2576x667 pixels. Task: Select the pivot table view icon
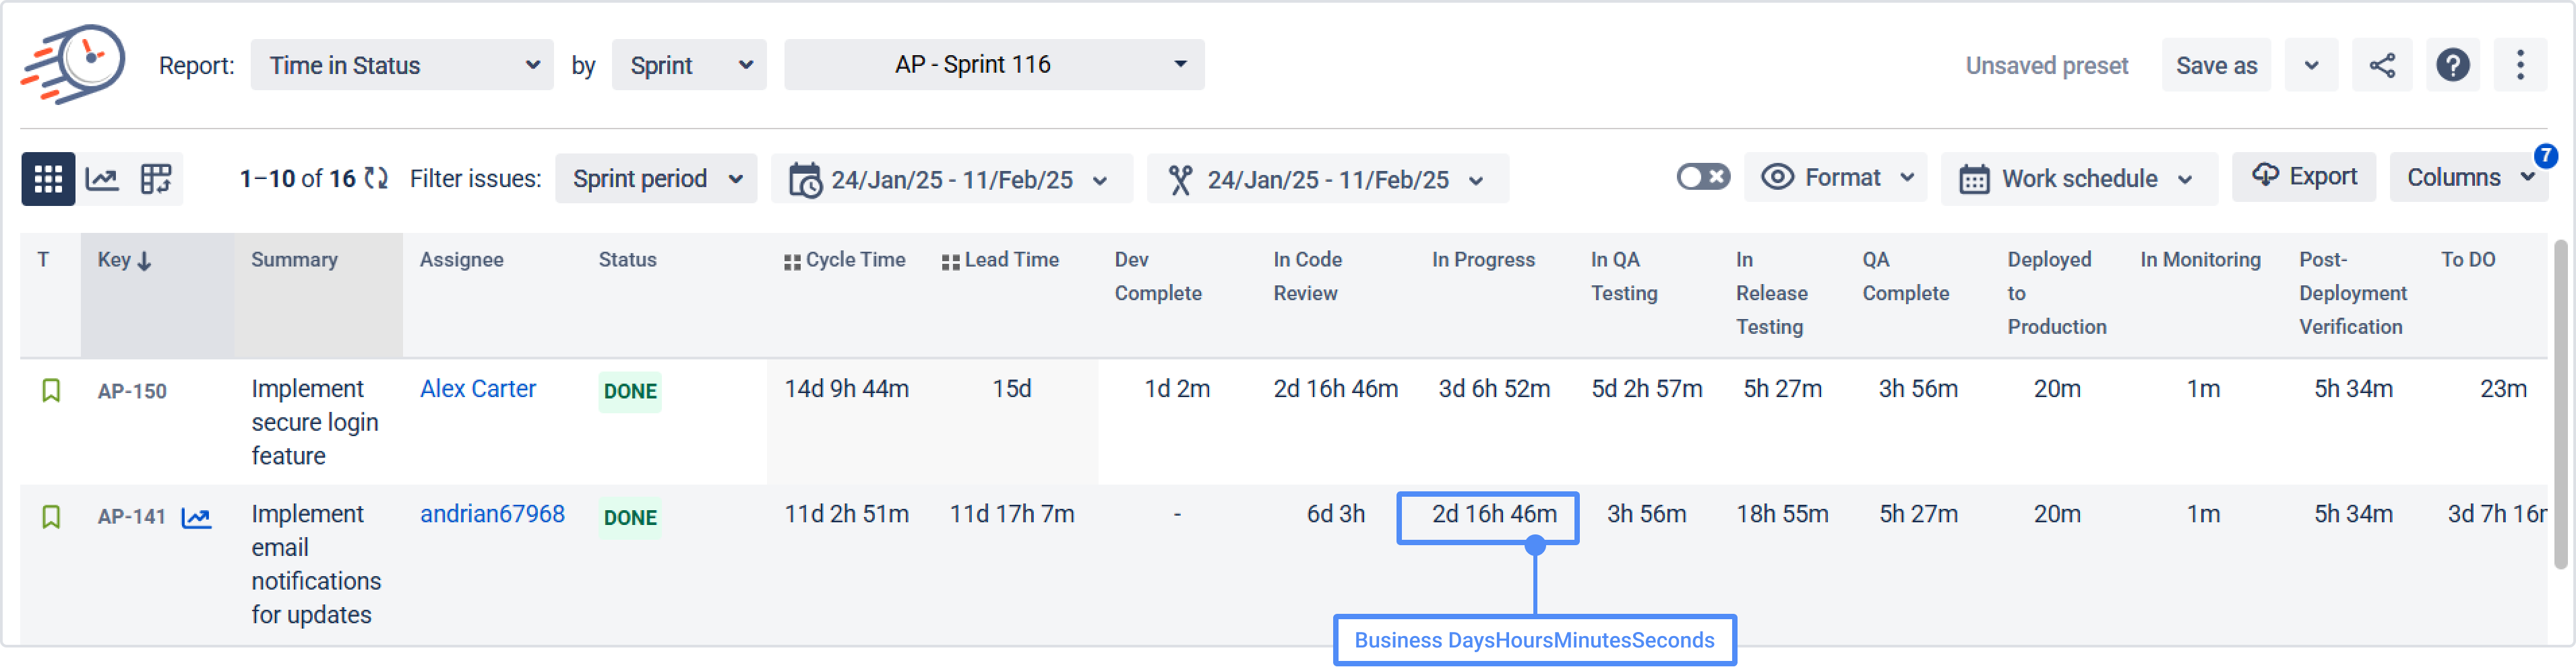pyautogui.click(x=156, y=179)
